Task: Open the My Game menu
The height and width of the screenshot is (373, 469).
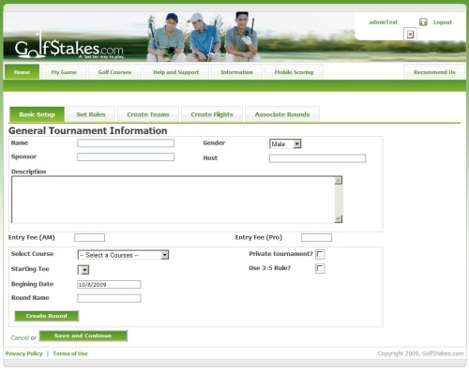Action: pyautogui.click(x=64, y=72)
